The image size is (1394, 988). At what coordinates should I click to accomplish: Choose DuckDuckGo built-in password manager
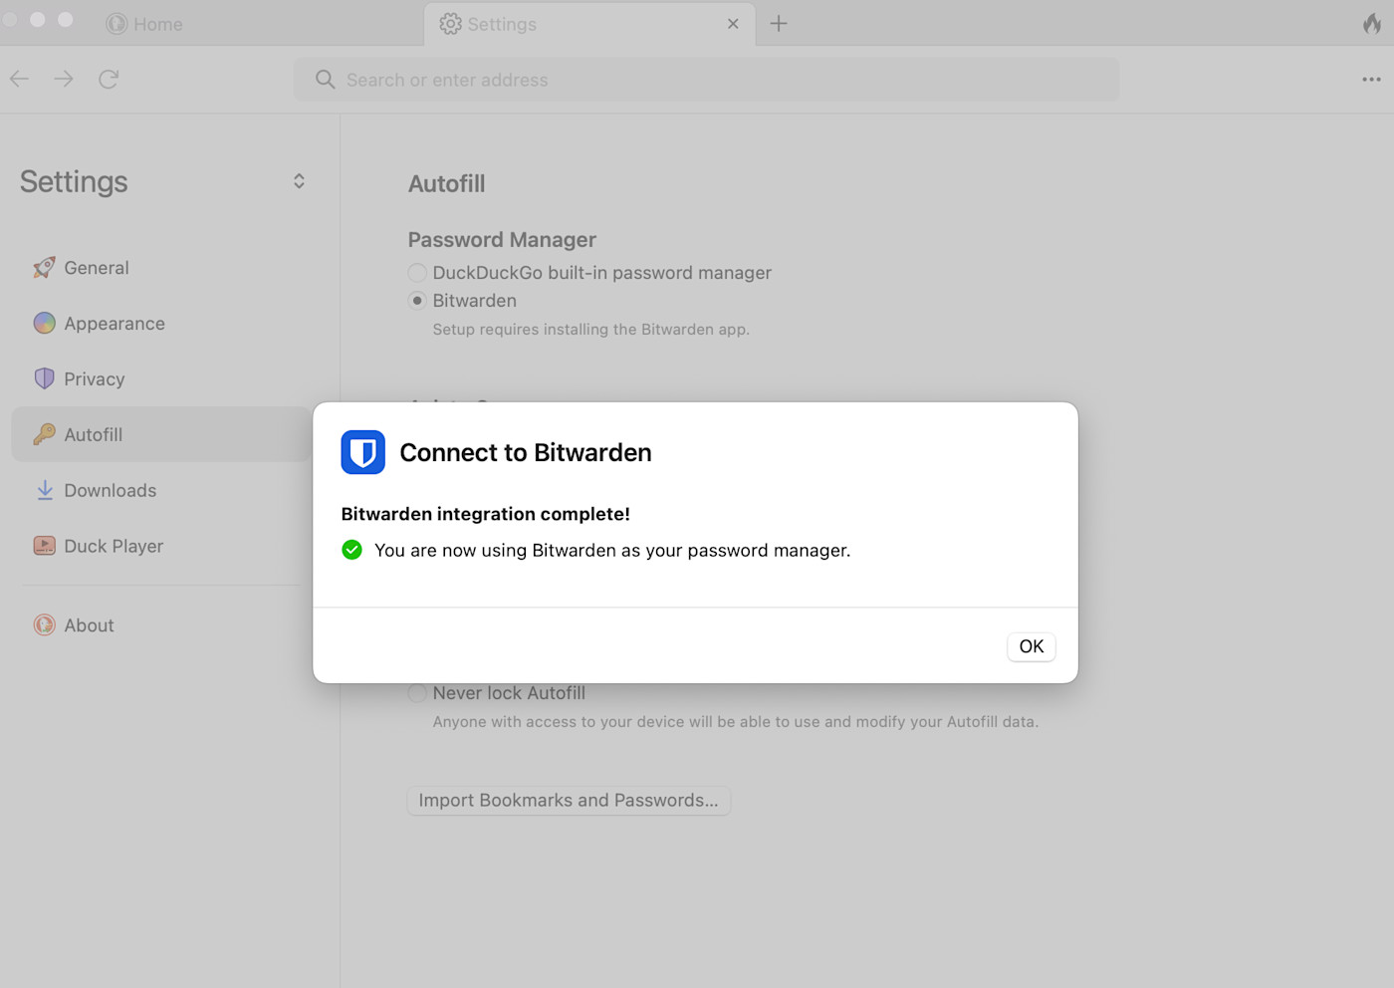coord(416,273)
